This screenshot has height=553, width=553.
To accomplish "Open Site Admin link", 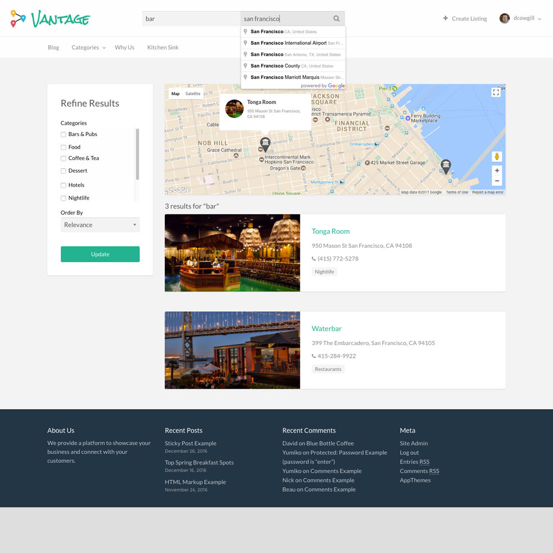I will click(x=414, y=444).
